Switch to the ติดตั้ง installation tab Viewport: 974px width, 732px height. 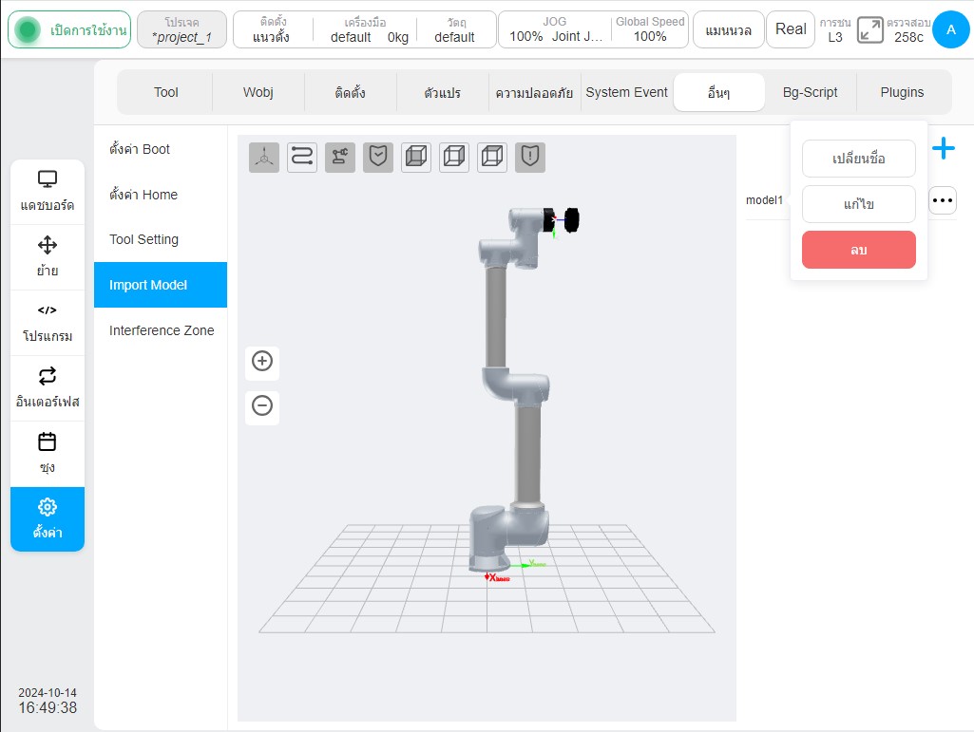tap(350, 92)
